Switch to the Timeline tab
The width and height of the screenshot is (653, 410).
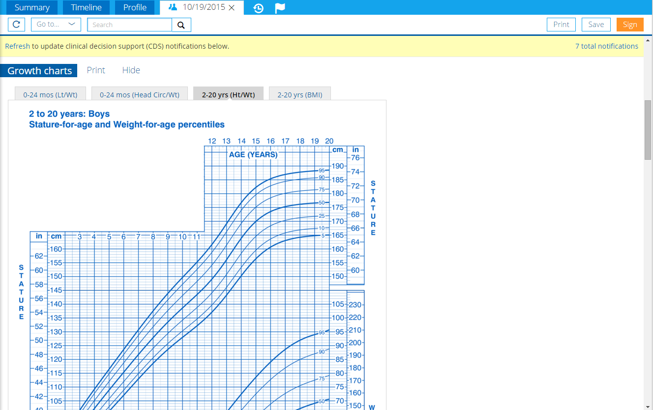[86, 7]
